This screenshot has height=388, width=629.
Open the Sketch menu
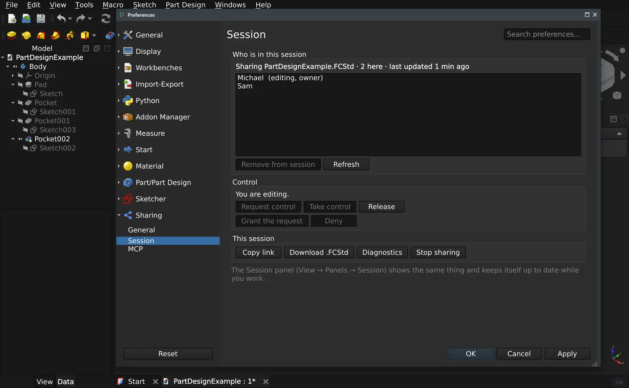pos(145,5)
